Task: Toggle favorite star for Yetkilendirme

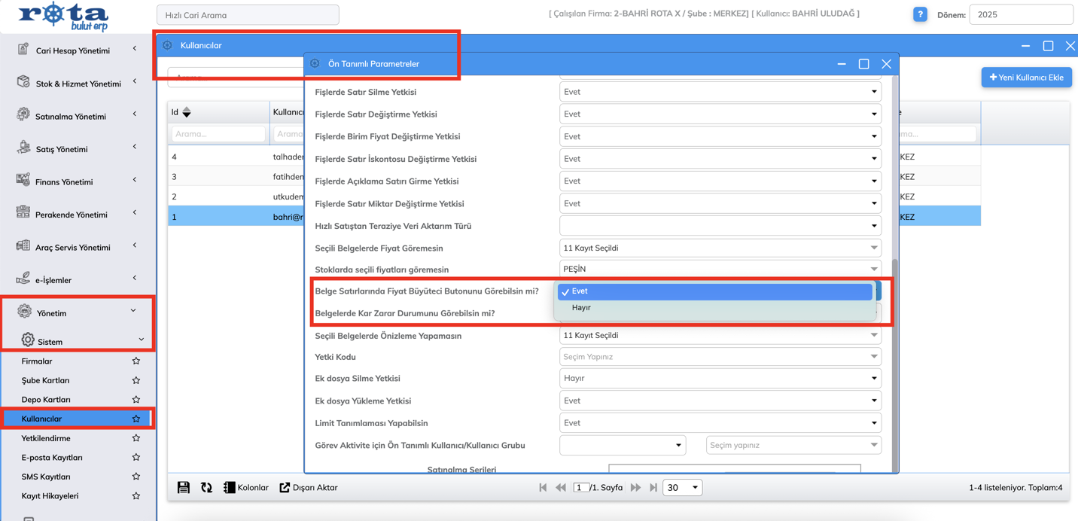Action: pos(136,438)
